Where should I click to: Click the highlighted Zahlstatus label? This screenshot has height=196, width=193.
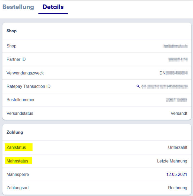[x=16, y=147]
